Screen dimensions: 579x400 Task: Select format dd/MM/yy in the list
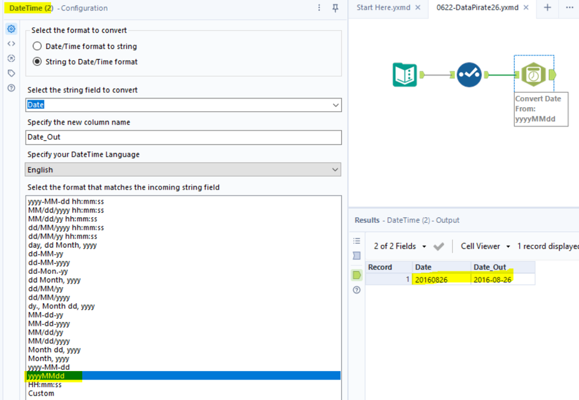[x=46, y=289]
